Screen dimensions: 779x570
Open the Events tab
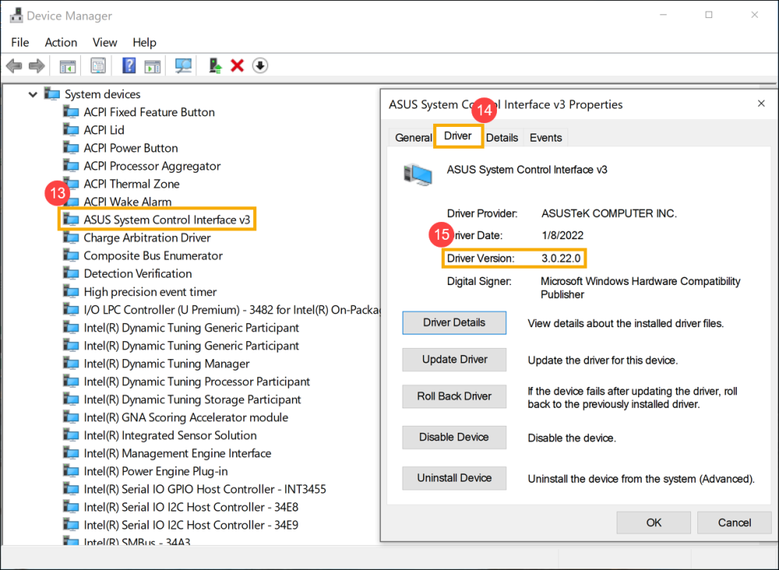tap(545, 138)
